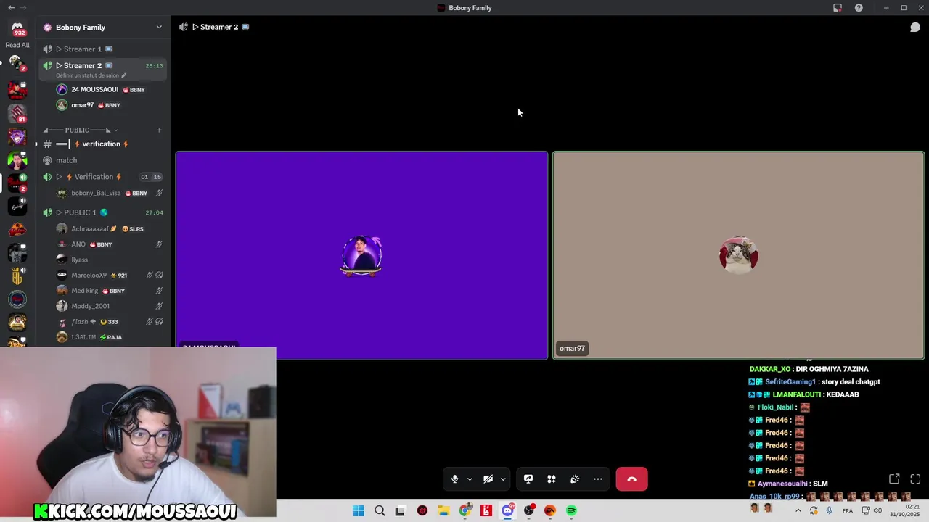This screenshot has width=929, height=522.
Task: Open FRA keyboard language switcher
Action: (848, 510)
